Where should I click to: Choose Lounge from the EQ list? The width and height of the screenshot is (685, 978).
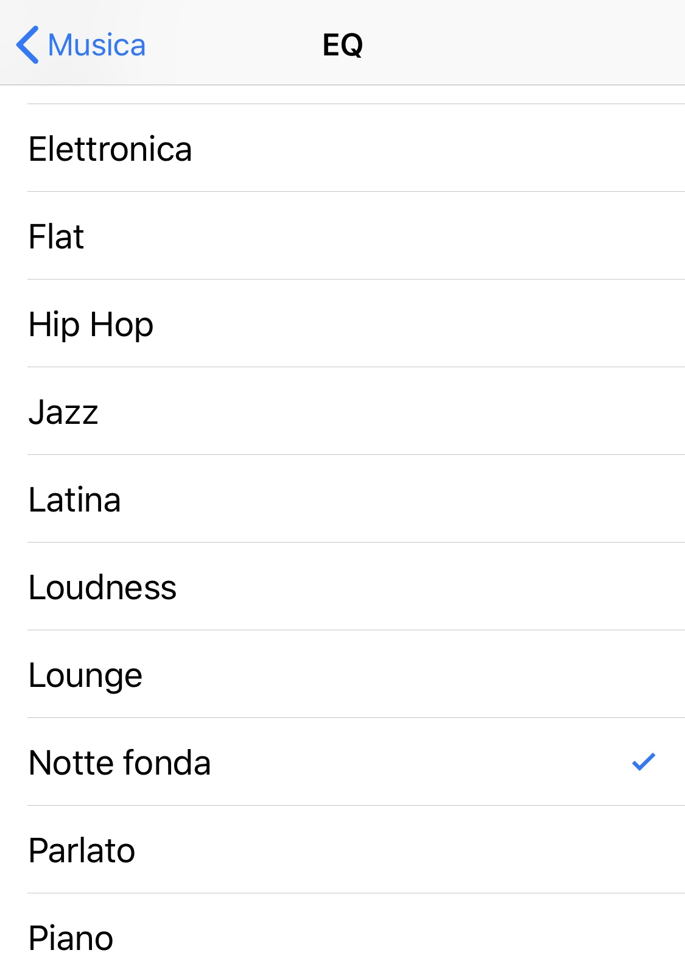[x=85, y=675]
